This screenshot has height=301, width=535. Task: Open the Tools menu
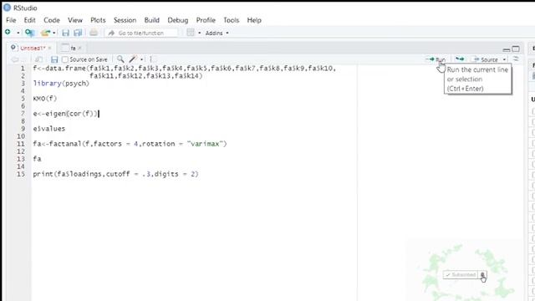[231, 20]
